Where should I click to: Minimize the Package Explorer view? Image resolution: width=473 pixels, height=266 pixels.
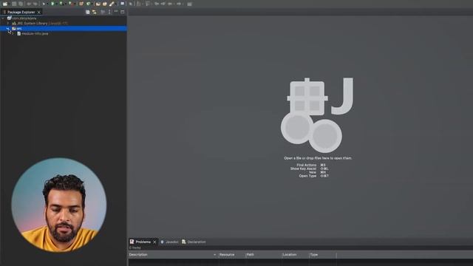click(x=116, y=12)
